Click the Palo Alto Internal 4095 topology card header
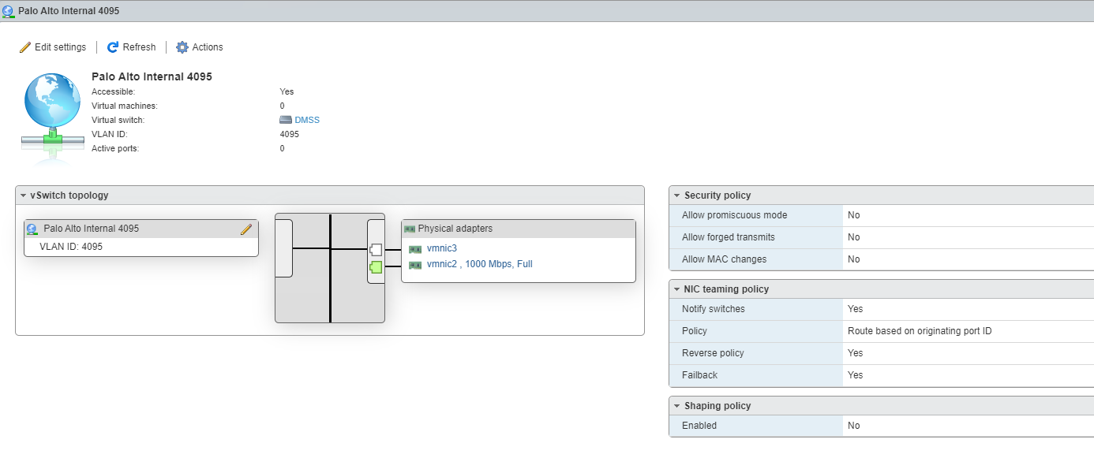 141,229
